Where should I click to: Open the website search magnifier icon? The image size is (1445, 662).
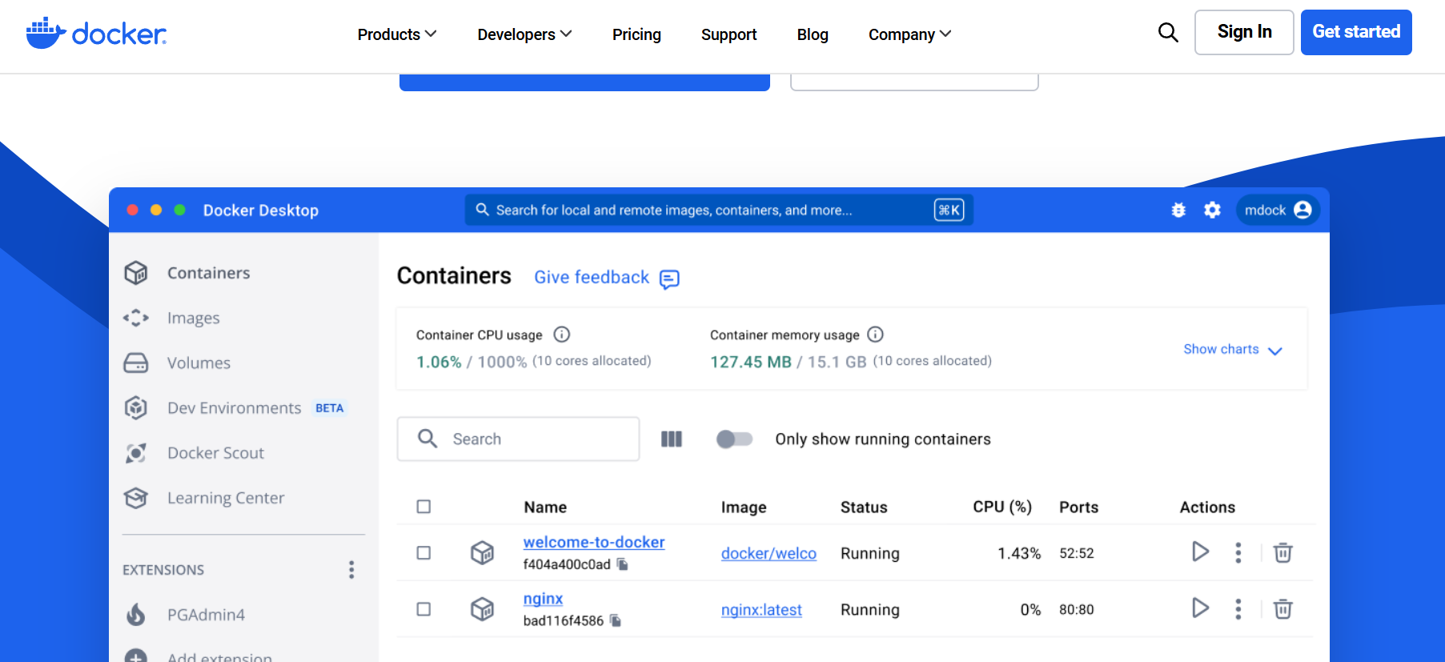pos(1168,33)
